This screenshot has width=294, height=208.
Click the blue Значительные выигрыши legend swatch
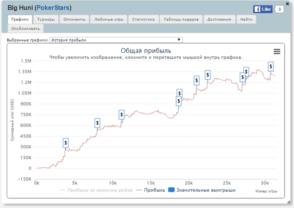(171, 190)
